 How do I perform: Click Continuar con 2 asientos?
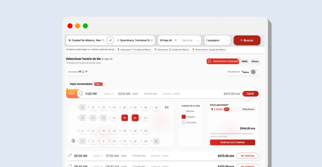pos(232,142)
